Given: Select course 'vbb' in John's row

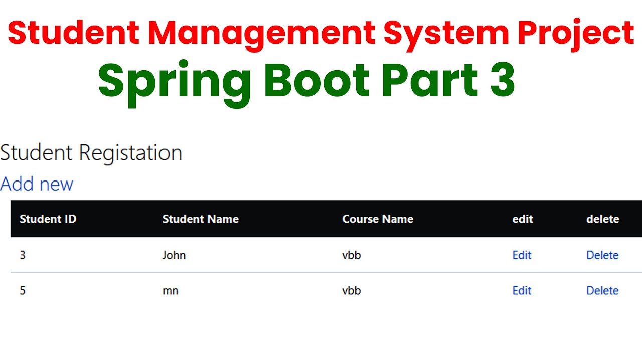Looking at the screenshot, I should (352, 255).
